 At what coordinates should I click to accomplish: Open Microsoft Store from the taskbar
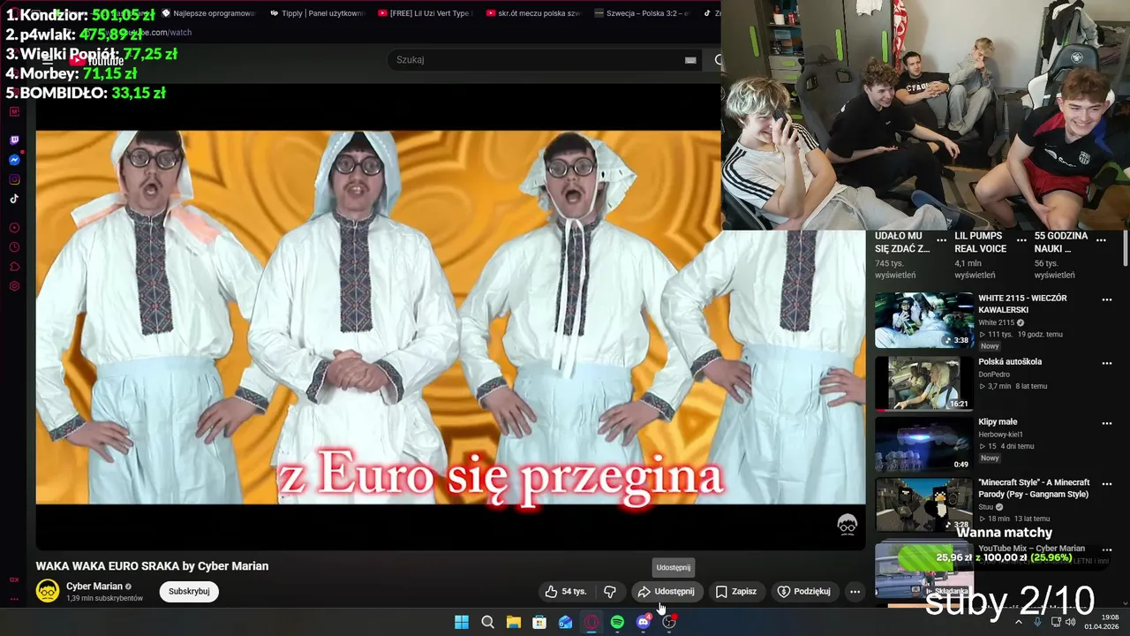pos(539,622)
